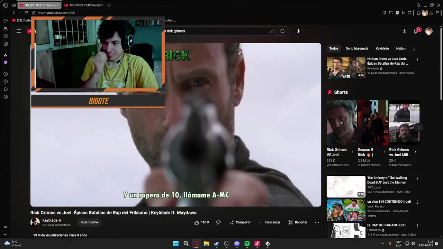Open browser Settings gear in sidebar
Screen dimensions: 443x249
tap(6, 97)
